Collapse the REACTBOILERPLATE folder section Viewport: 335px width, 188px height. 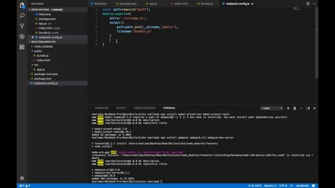coord(43,42)
